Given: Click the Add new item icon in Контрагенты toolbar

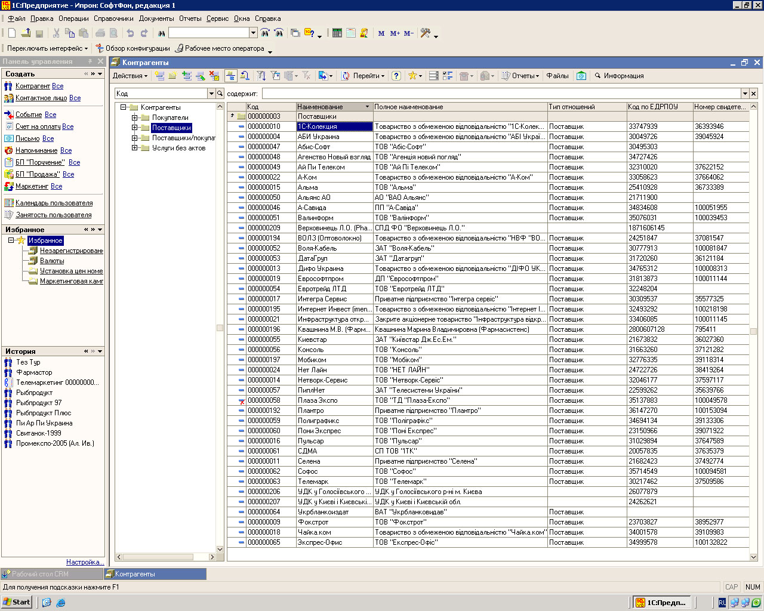Looking at the screenshot, I should pos(159,76).
